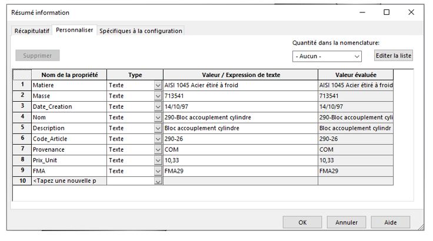Edit value '290-Bloc accouplement cylindre'

pos(241,118)
